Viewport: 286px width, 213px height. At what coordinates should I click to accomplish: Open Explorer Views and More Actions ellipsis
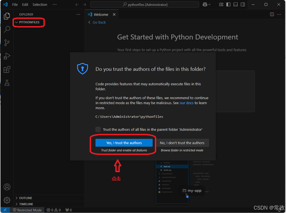point(78,14)
